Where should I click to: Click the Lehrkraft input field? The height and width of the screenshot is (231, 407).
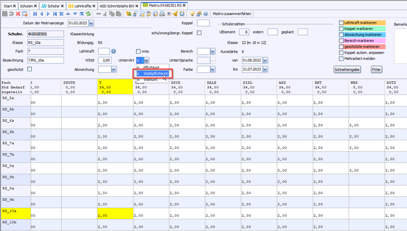click(104, 51)
